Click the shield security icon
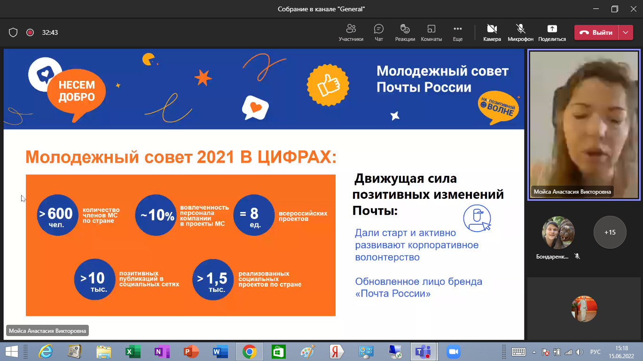The width and height of the screenshot is (643, 361). [13, 32]
